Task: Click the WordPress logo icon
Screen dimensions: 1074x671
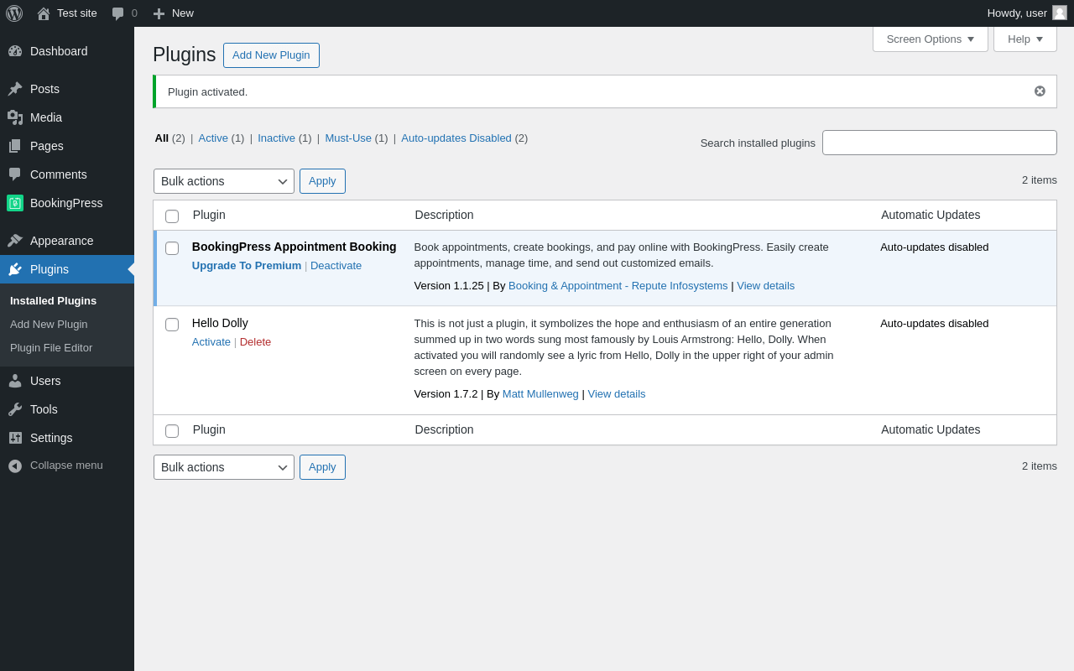Action: point(14,13)
